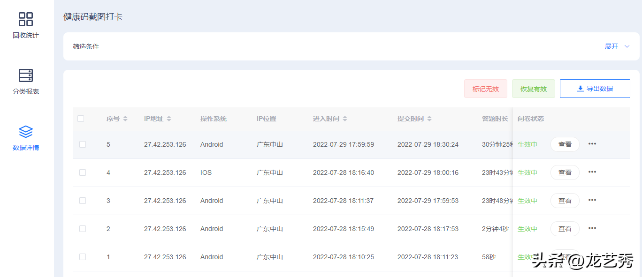This screenshot has width=642, height=277.
Task: Click the 导出数据 button
Action: point(595,89)
